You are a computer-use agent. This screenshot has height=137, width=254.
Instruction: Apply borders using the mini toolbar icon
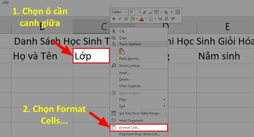[151, 19]
